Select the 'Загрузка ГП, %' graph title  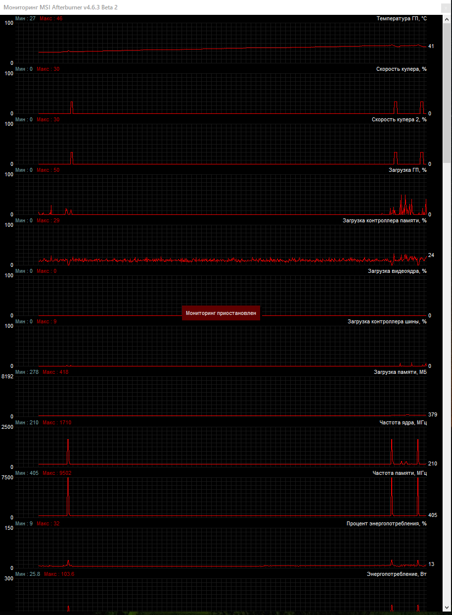click(407, 170)
